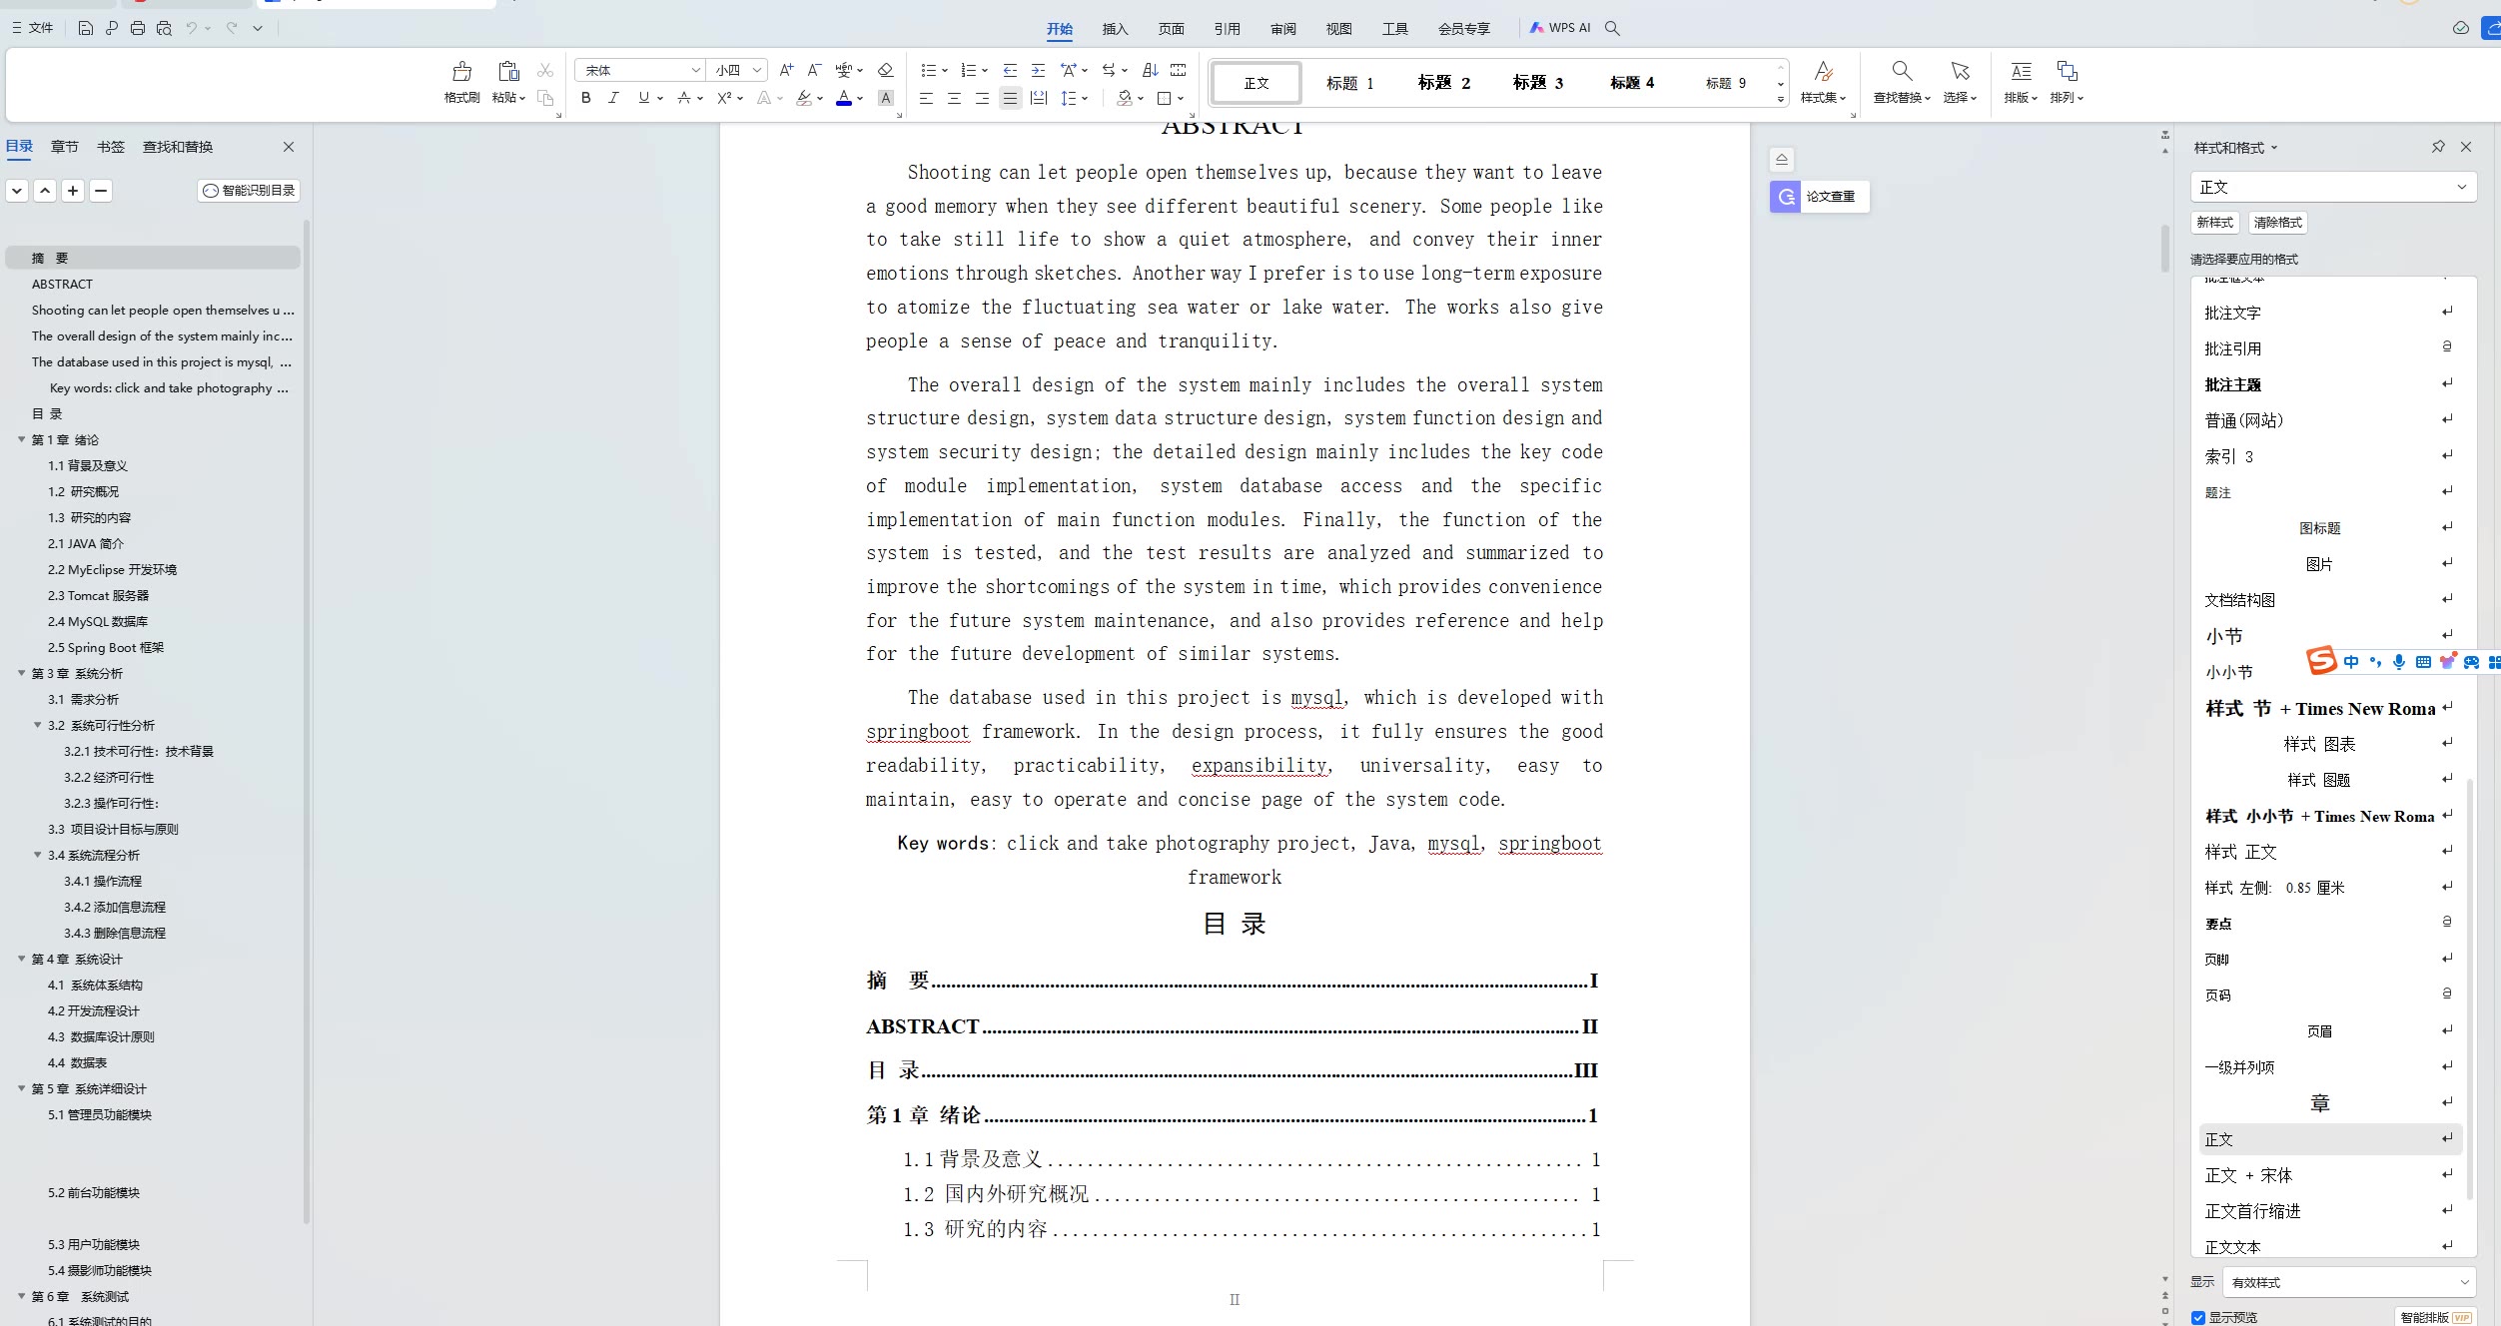2501x1326 pixels.
Task: Click the Print Preview icon in the quick access bar
Action: click(165, 28)
